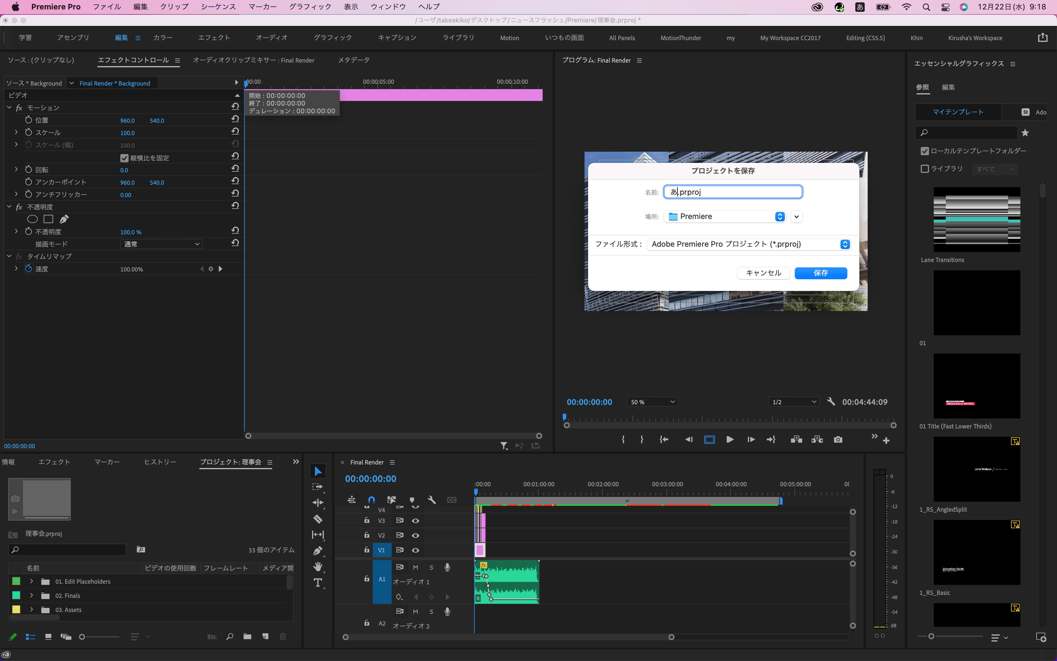The height and width of the screenshot is (661, 1057).
Task: Click the ellipse mask tool under 不透明度
Action: tap(32, 219)
